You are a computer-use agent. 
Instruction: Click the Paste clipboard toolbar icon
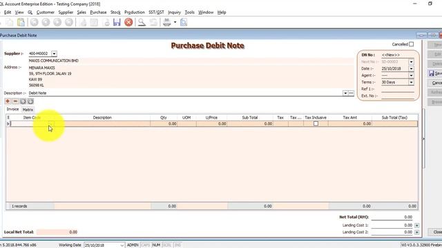point(21,22)
